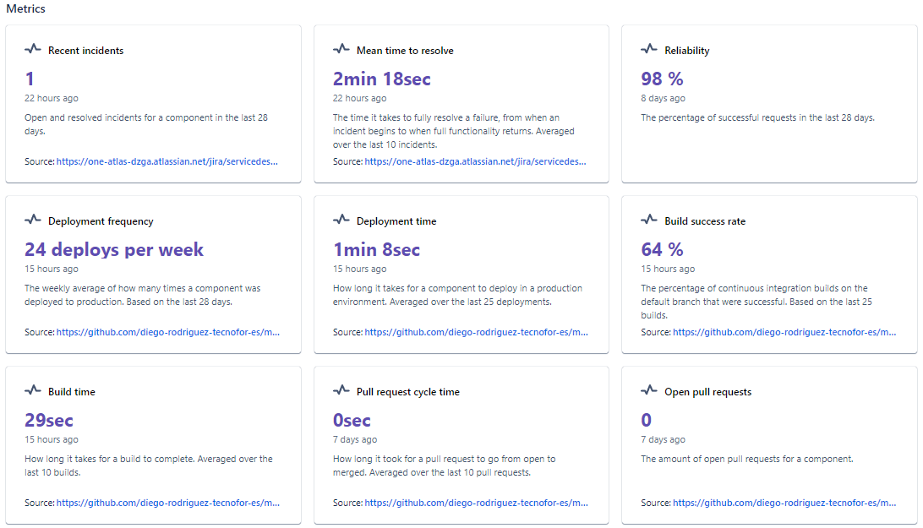Click the Build time pulse icon
This screenshot has height=528, width=923.
point(33,391)
